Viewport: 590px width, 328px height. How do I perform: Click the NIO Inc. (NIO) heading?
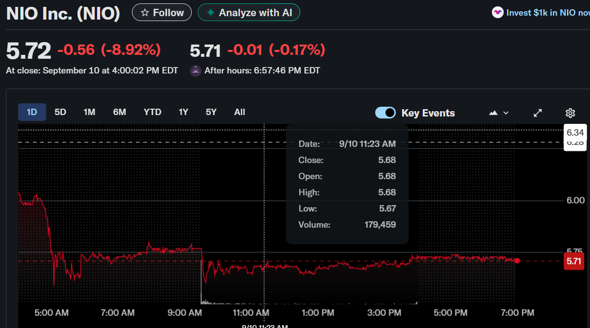pos(63,13)
